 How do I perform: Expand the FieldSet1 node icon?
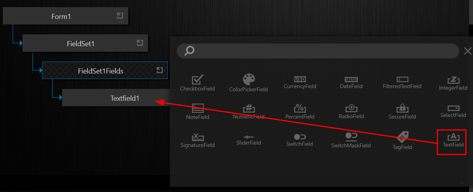click(140, 43)
